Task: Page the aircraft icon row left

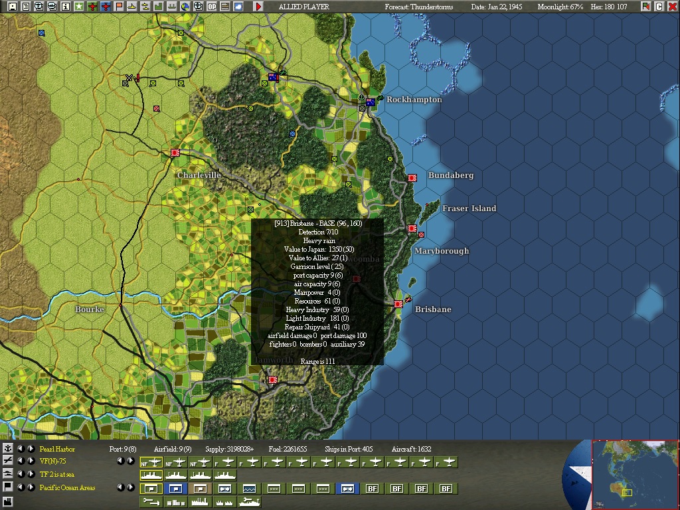Action: 121,461
